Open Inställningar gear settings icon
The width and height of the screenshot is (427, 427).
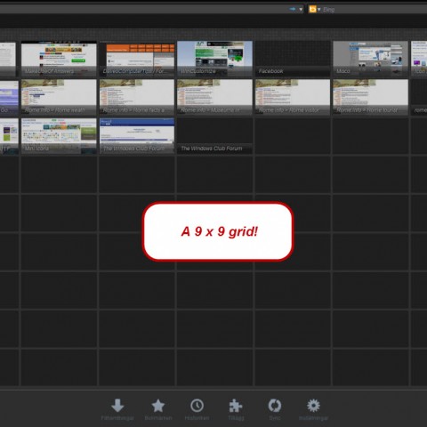(313, 406)
